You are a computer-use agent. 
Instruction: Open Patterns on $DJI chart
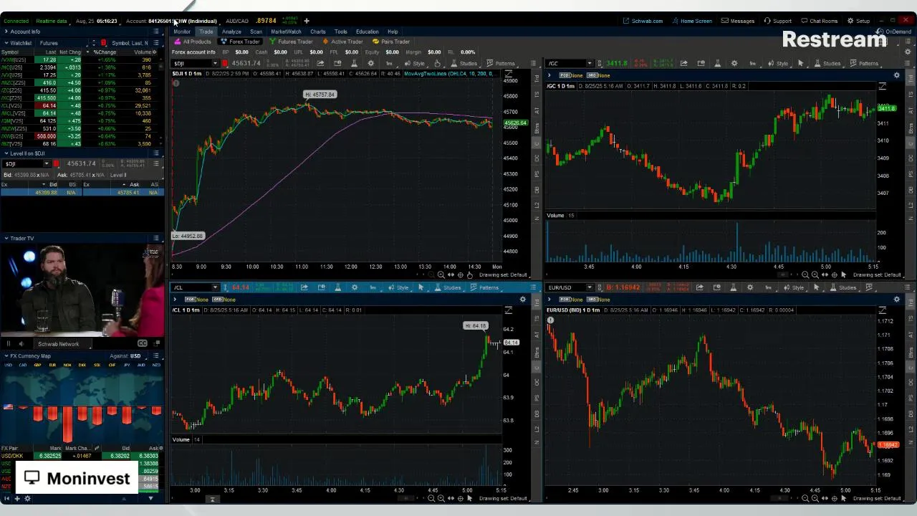point(500,63)
